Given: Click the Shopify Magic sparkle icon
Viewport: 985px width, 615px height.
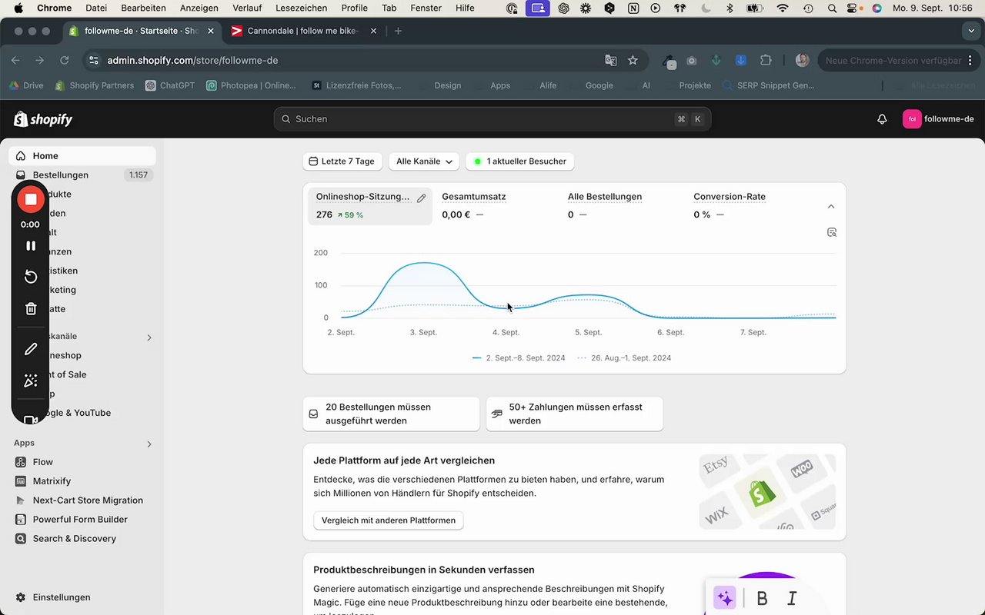Looking at the screenshot, I should click(724, 598).
